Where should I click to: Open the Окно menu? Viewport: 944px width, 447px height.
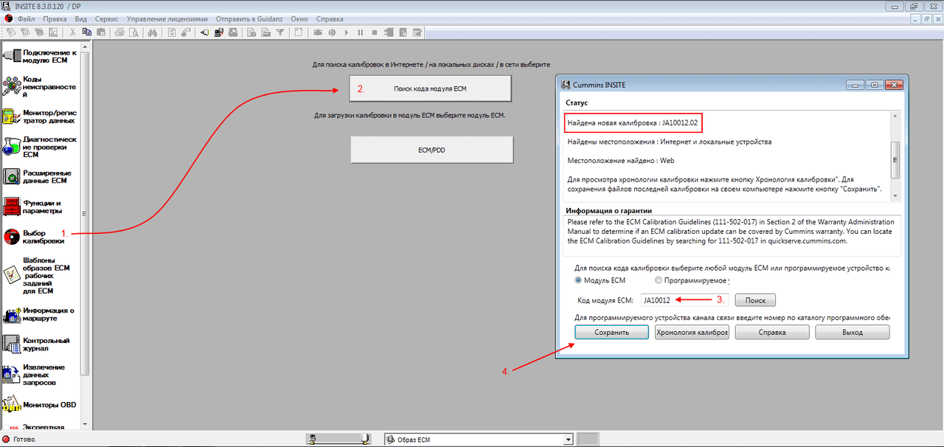pos(299,18)
